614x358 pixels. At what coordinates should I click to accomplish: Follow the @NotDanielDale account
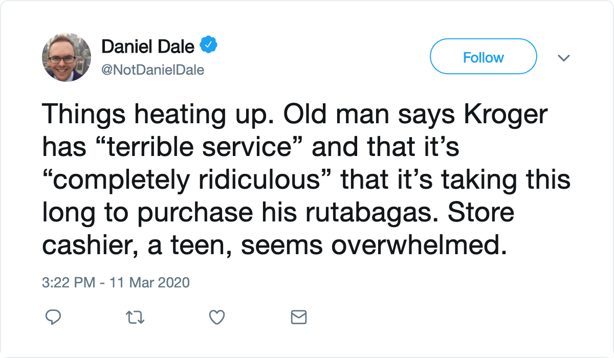point(484,57)
